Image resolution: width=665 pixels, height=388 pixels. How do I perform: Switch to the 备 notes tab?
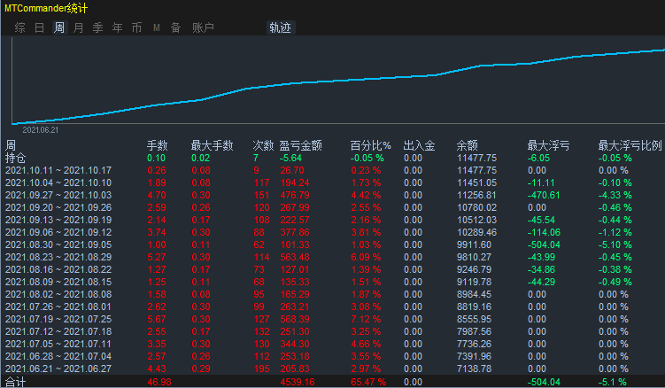tap(175, 27)
